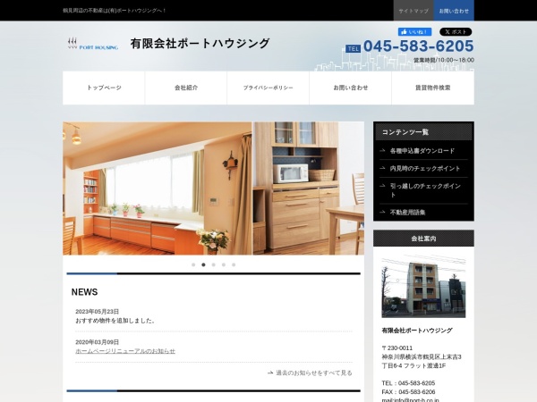Screen dimensions: 537x402
Task: Click the postal code 〒230-0011
Action: coord(397,348)
